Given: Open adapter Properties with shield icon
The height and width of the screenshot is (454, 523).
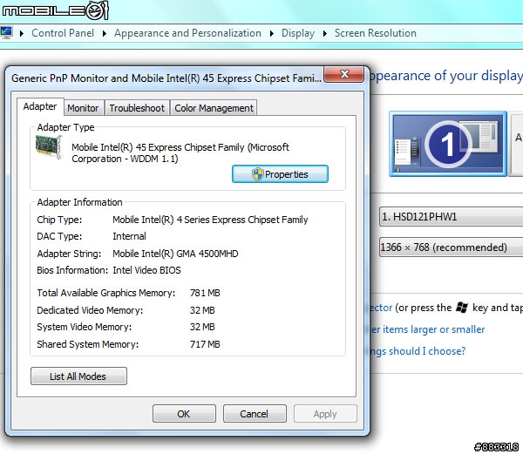Looking at the screenshot, I should pos(280,174).
